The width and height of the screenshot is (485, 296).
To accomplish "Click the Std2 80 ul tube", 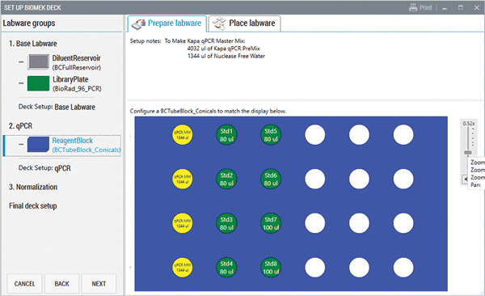I will pos(226,180).
